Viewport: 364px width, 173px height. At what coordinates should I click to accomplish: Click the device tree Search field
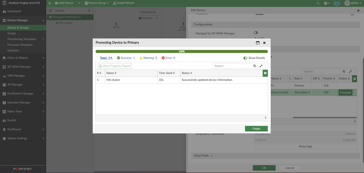[x=71, y=11]
